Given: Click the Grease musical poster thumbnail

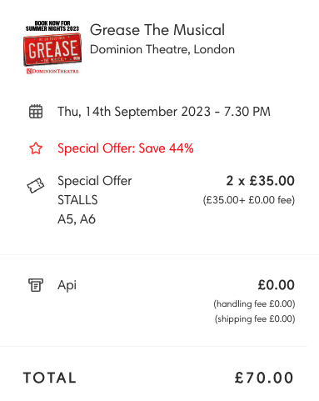Looking at the screenshot, I should point(52,47).
